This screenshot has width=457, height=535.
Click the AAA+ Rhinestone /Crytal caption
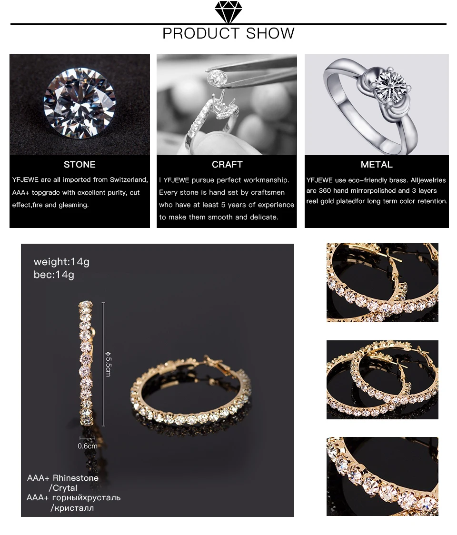[x=63, y=483]
